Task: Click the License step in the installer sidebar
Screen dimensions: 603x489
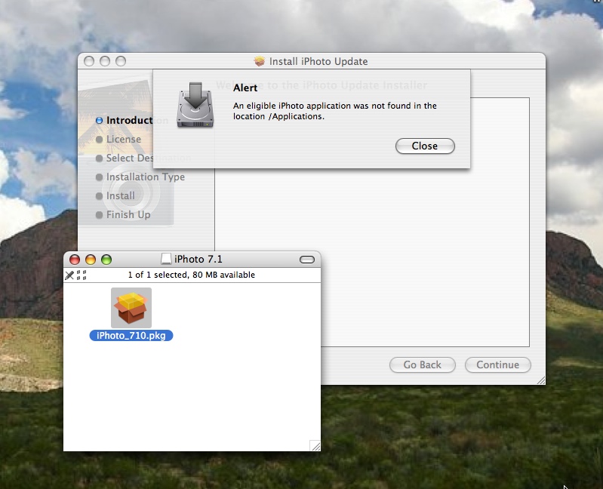Action: [124, 139]
